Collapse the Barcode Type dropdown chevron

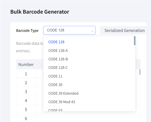point(92,31)
